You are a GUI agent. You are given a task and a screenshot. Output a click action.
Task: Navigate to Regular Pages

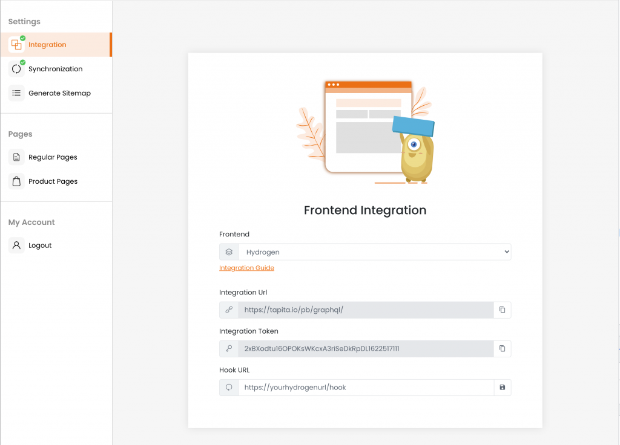[56, 157]
